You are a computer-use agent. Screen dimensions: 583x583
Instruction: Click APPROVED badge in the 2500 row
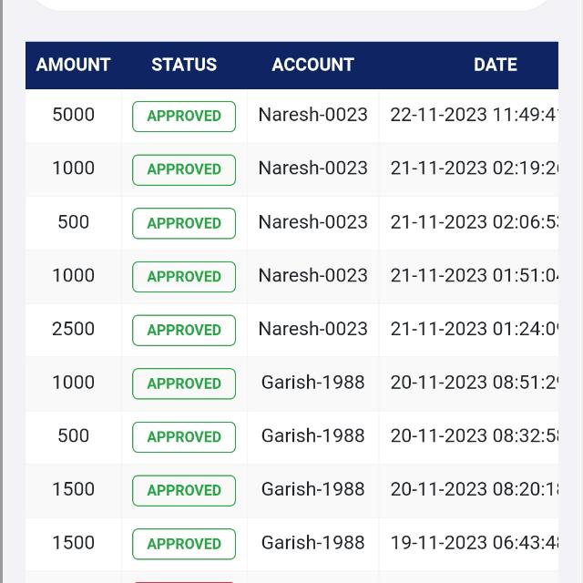click(x=184, y=330)
